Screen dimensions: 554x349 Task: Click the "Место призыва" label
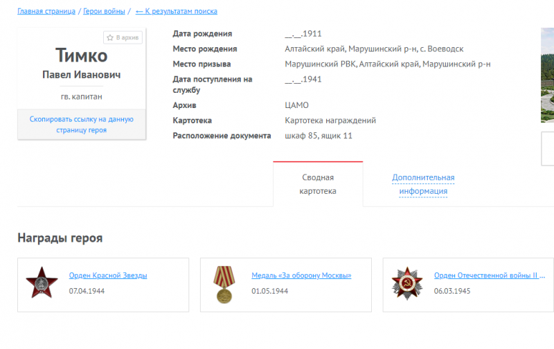[x=202, y=64]
